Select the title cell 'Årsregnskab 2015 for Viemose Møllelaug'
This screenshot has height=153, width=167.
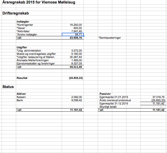(39, 2)
